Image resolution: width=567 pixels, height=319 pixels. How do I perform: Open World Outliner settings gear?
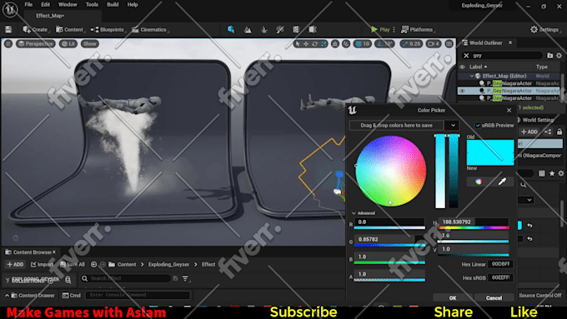(x=559, y=56)
